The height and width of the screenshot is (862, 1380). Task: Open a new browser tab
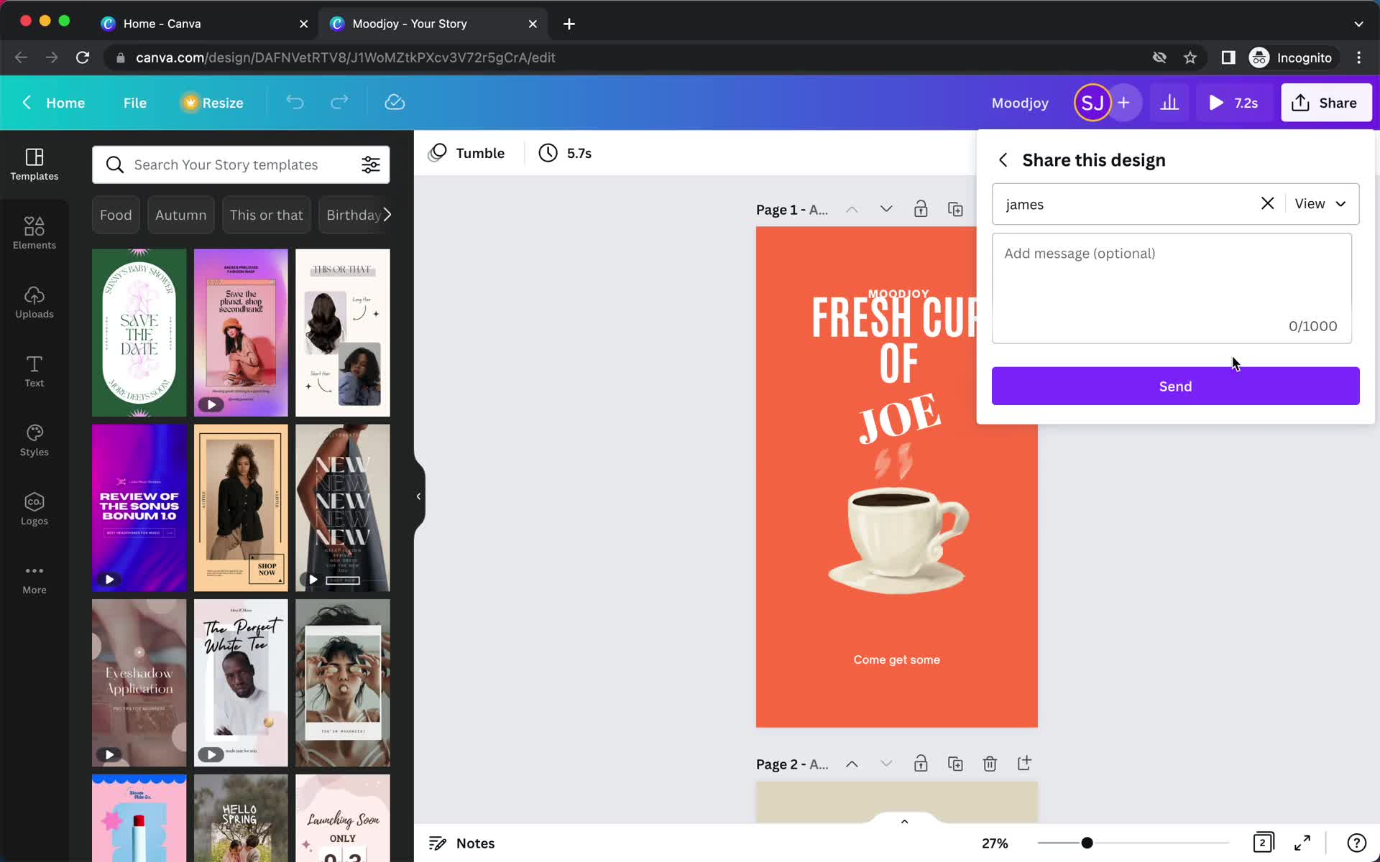coord(569,24)
